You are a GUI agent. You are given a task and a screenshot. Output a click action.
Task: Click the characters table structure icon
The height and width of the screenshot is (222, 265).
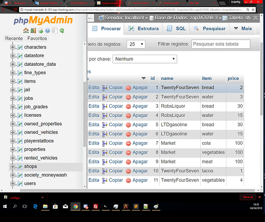coord(20,47)
